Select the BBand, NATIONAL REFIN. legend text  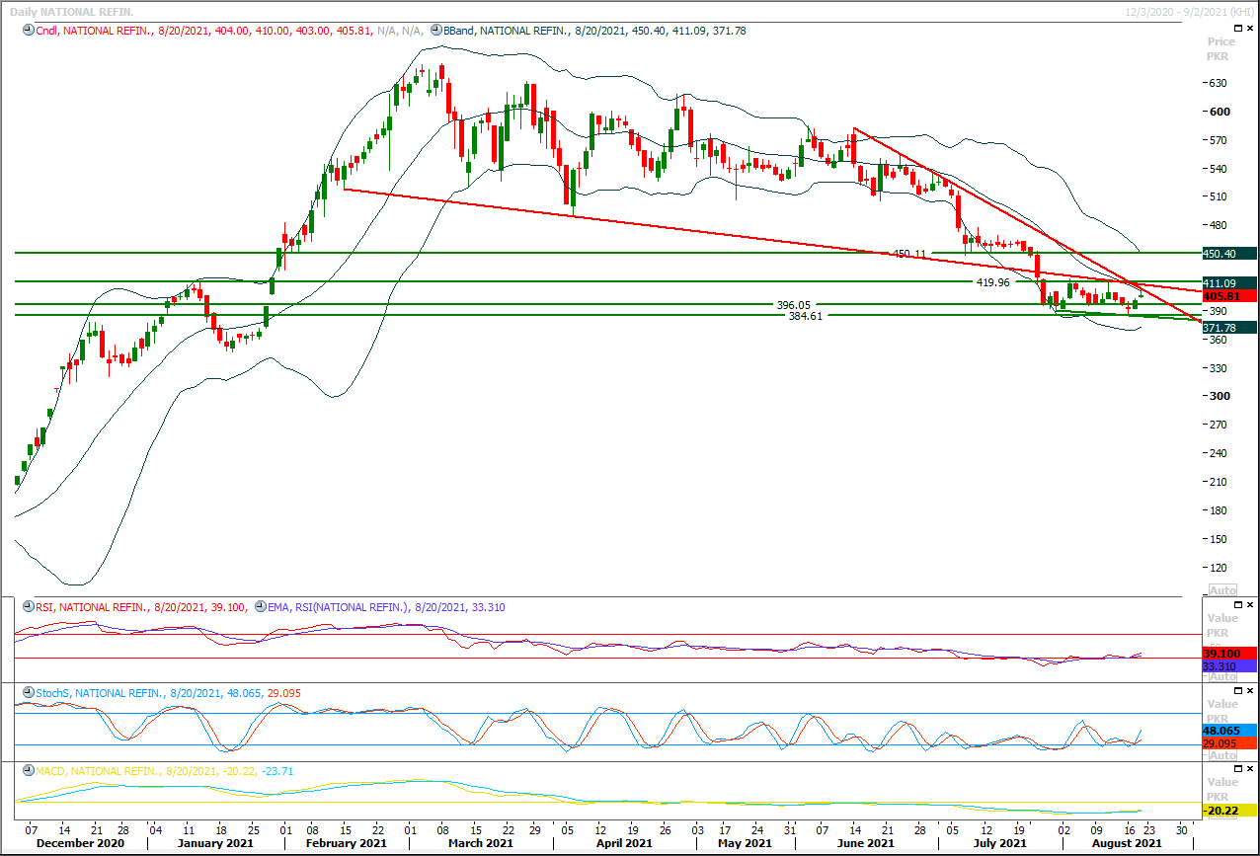pyautogui.click(x=507, y=31)
